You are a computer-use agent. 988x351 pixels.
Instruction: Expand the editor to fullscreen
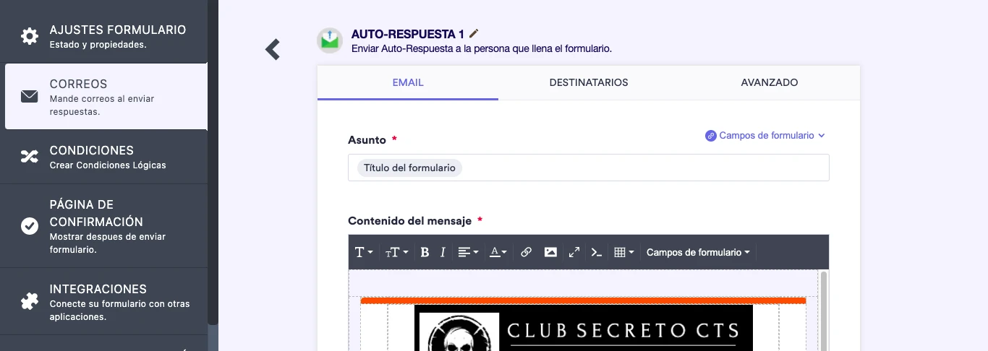[x=574, y=252]
